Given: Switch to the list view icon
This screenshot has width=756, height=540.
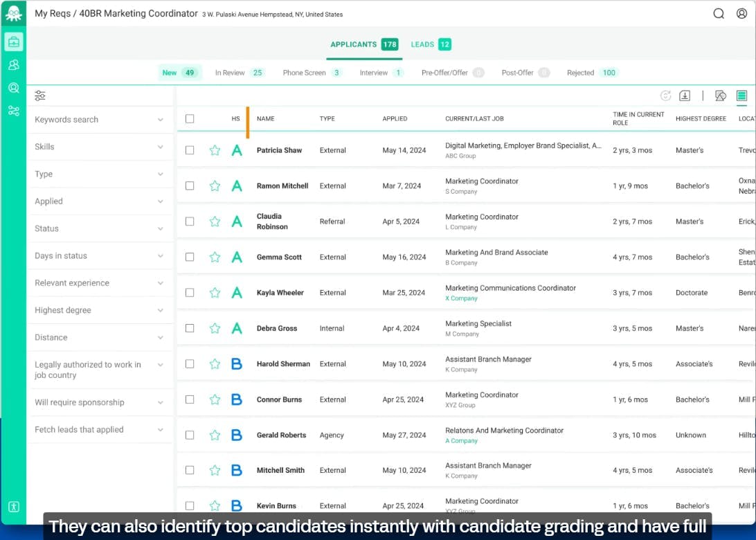Looking at the screenshot, I should 741,96.
